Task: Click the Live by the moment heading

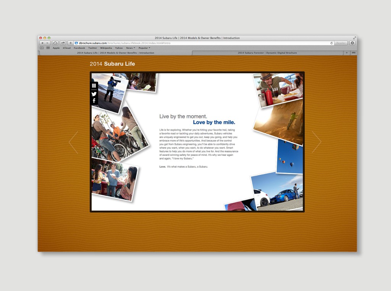Action: tap(183, 116)
